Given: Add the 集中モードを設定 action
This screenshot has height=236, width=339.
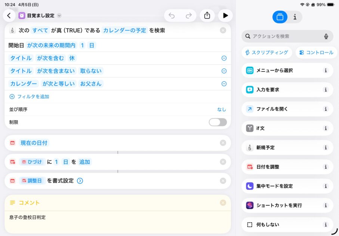Looking at the screenshot, I should [274, 186].
